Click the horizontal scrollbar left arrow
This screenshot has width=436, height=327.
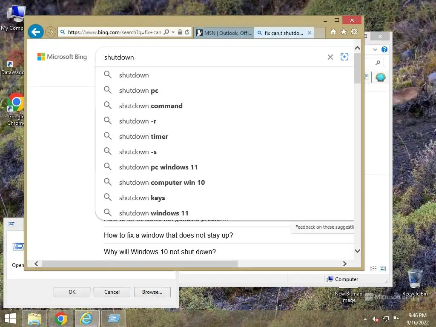coord(37,264)
